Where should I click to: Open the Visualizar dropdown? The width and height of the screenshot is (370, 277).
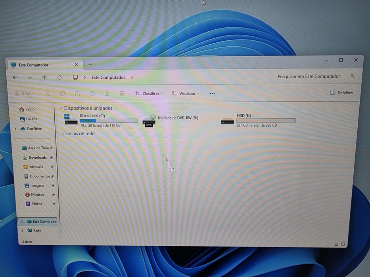pos(186,93)
